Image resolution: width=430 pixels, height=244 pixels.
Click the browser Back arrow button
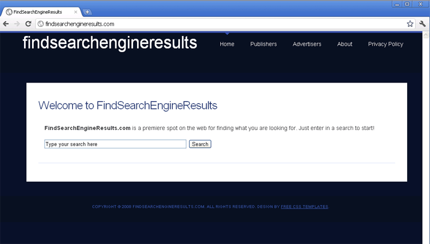pos(6,23)
